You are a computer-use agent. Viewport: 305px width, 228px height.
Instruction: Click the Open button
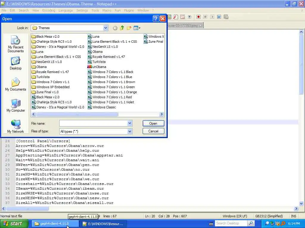point(153,123)
